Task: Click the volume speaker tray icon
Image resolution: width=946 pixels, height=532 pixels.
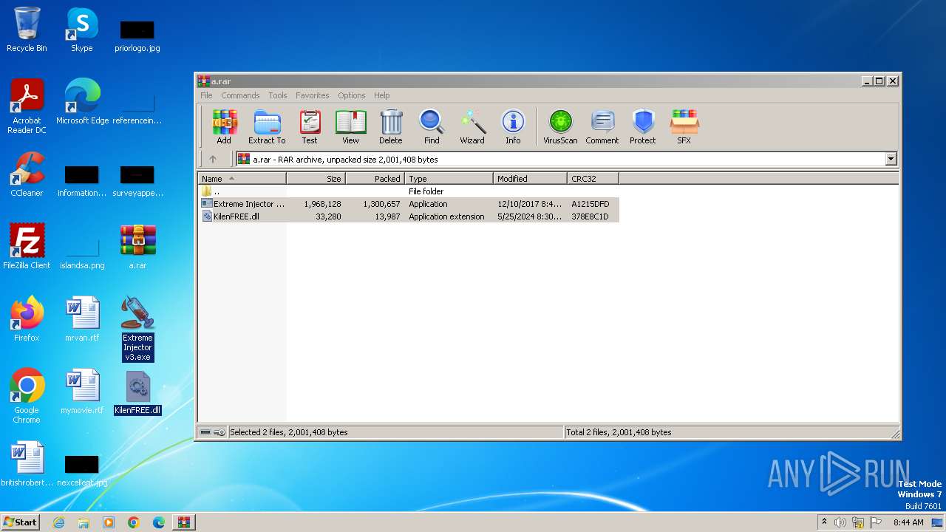Action: [840, 522]
